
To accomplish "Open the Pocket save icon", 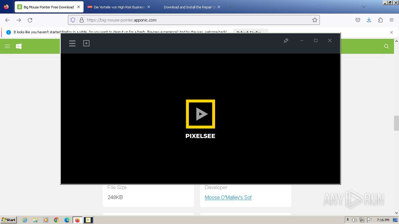I will 358,20.
